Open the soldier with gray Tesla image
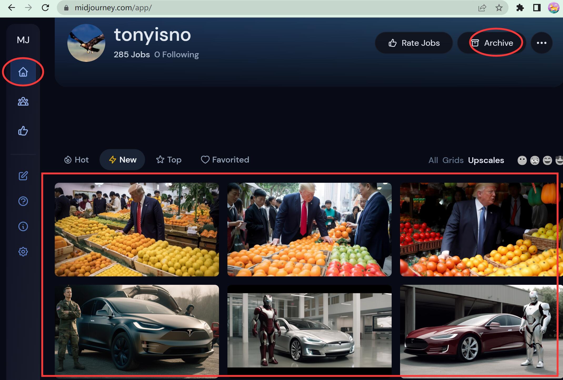This screenshot has width=563, height=380. 137,331
